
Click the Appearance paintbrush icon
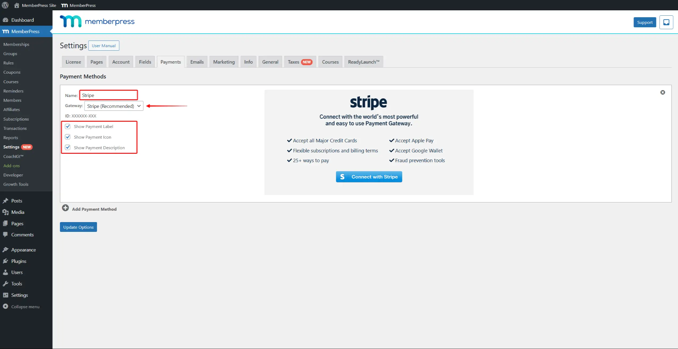point(5,250)
